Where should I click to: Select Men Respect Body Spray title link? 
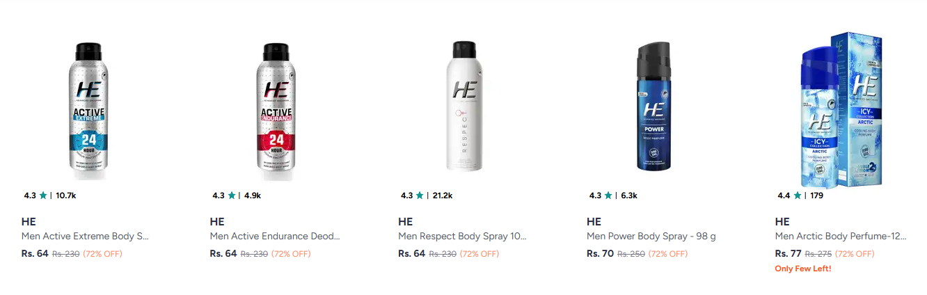tap(463, 237)
